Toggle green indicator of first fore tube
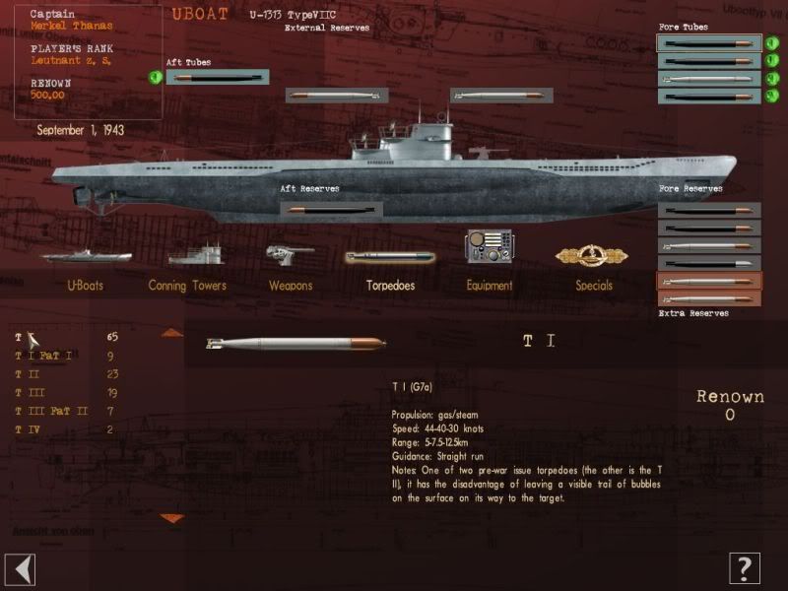This screenshot has width=788, height=591. (x=772, y=43)
